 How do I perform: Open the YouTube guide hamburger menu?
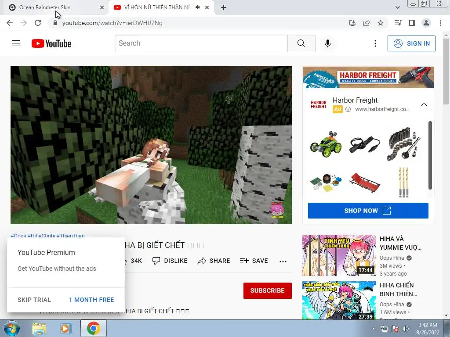[16, 43]
